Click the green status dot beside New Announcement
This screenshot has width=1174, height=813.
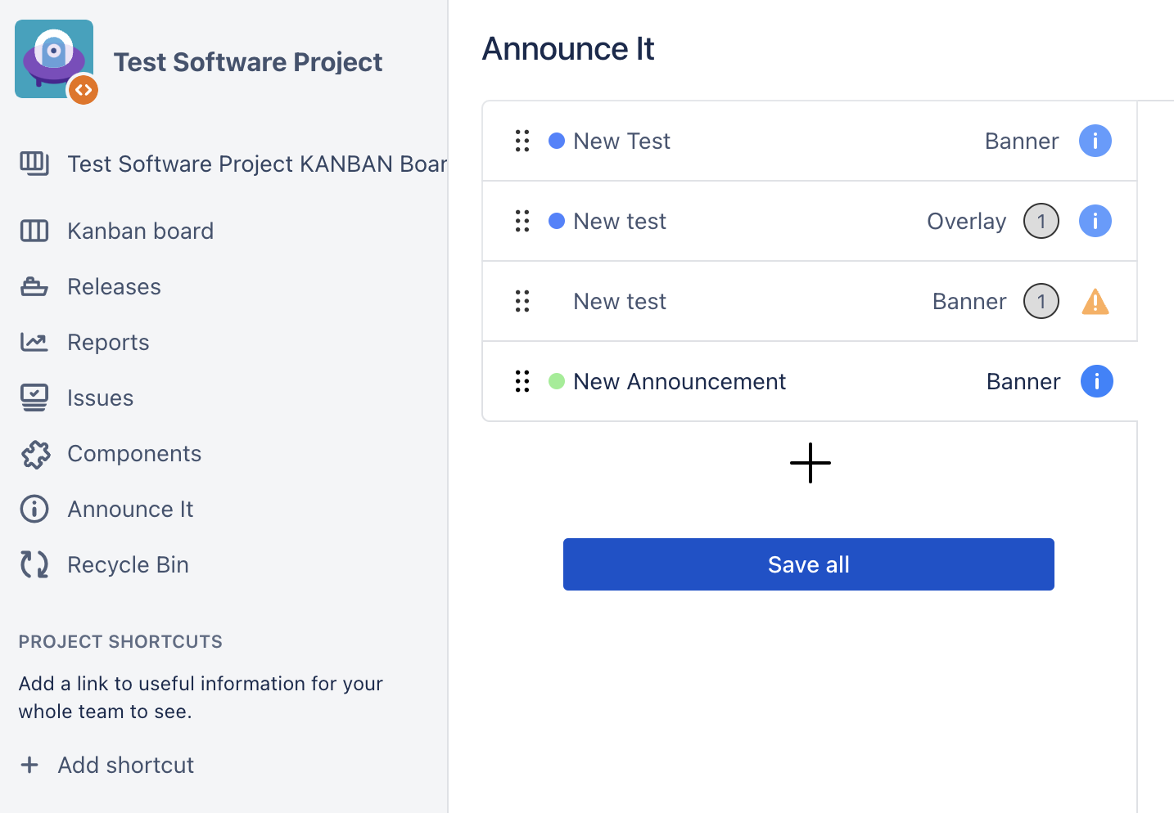click(x=557, y=381)
